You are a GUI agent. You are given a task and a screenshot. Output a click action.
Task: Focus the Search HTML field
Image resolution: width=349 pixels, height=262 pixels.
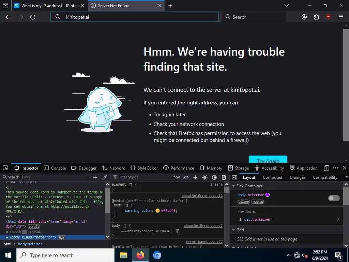tap(46, 177)
